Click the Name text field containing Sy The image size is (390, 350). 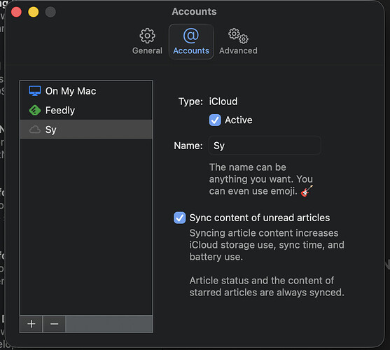[x=265, y=146]
